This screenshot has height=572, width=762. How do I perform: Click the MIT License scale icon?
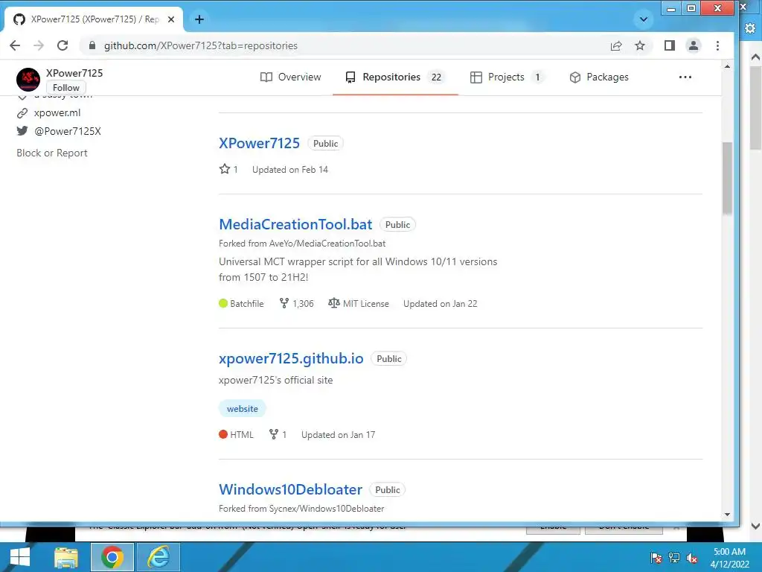click(x=334, y=303)
